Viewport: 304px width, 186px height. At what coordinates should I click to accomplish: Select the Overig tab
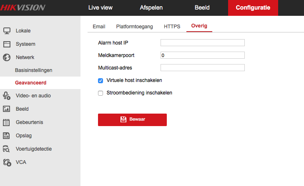(x=199, y=26)
